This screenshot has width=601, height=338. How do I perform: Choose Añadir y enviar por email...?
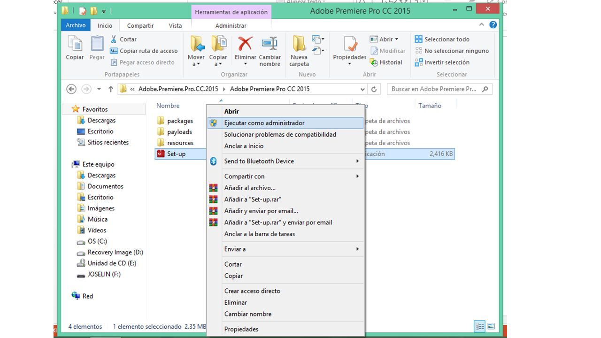pyautogui.click(x=285, y=211)
